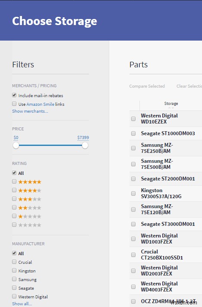This screenshot has height=307, width=202.
Task: Click Compare Selected button
Action: pyautogui.click(x=147, y=86)
